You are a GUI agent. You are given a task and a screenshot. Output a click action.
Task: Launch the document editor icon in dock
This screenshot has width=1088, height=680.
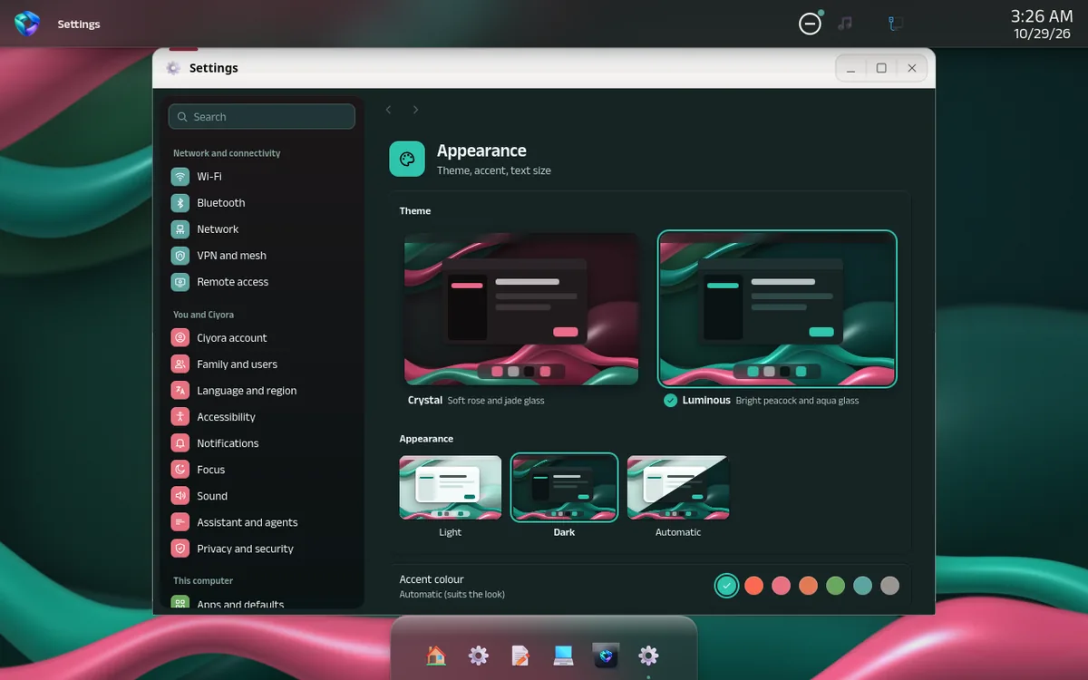coord(520,656)
